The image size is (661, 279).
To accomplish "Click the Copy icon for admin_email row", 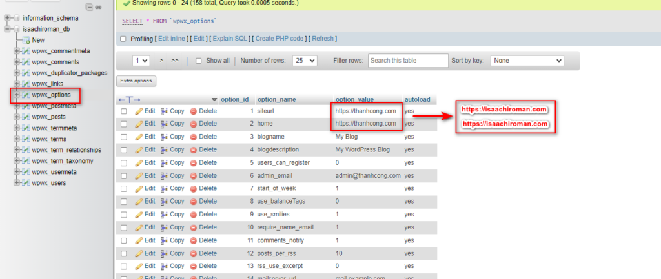I will point(165,176).
